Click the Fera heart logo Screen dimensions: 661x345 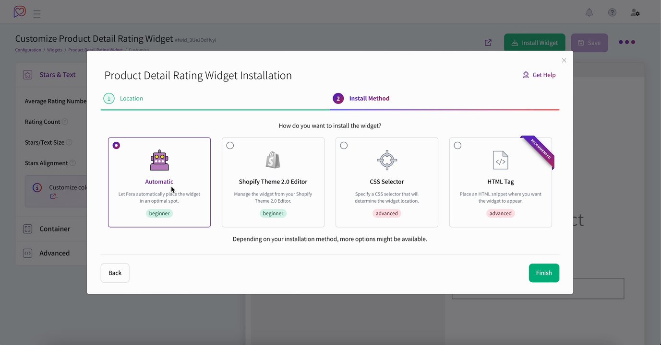[20, 11]
